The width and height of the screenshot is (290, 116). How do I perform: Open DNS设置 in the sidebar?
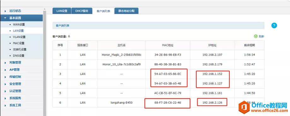[x=19, y=56]
